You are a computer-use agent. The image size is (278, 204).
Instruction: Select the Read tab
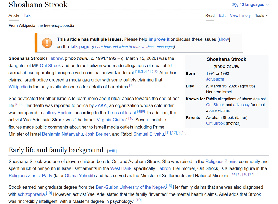(x=210, y=15)
